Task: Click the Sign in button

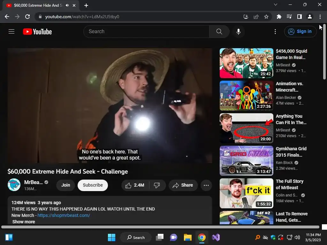Action: click(300, 32)
